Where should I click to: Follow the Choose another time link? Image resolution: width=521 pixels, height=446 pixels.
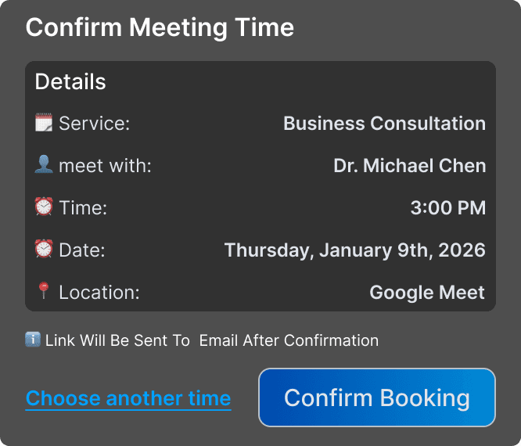(128, 398)
